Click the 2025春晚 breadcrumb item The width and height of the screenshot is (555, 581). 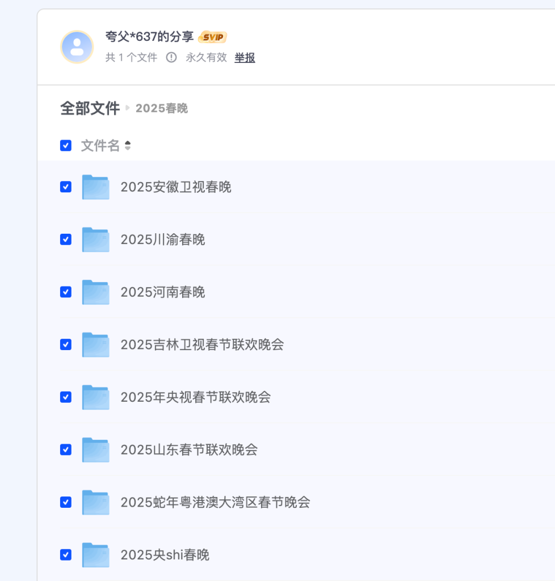(162, 108)
